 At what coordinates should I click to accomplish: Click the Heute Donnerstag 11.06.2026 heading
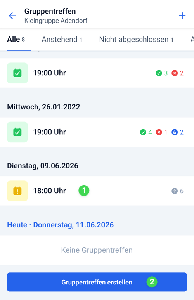60,225
